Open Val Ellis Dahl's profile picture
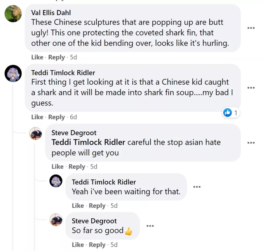263x251 pixels. tap(13, 14)
